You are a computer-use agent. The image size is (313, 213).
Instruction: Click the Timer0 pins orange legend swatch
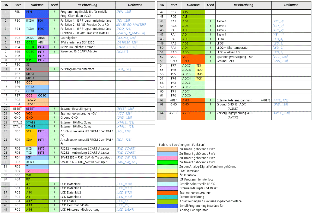tap(167, 149)
